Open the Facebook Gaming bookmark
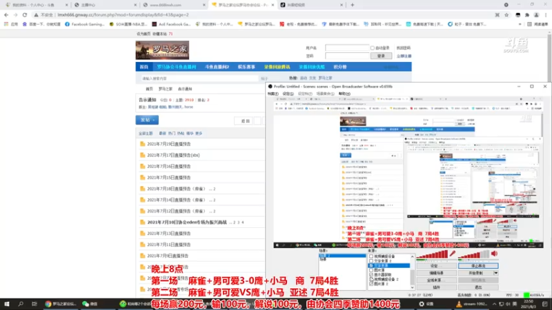The image size is (552, 310). (x=84, y=24)
